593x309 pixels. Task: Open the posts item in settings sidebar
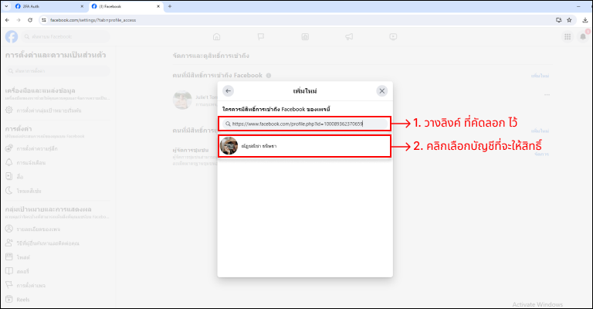58,257
